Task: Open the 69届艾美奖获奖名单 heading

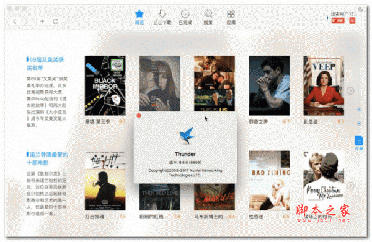Action: (45, 64)
